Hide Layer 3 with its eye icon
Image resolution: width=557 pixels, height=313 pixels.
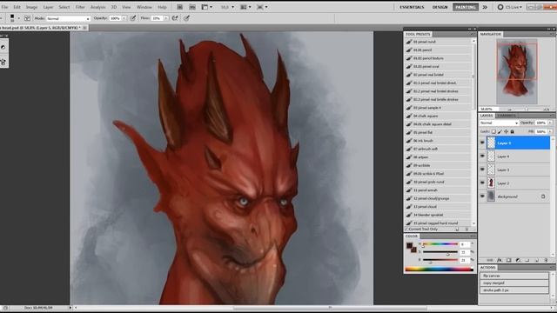coord(482,170)
